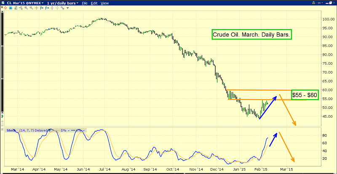Select the blue text annotation tool
Image resolution: width=337 pixels, height=174 pixels.
coord(11,8)
